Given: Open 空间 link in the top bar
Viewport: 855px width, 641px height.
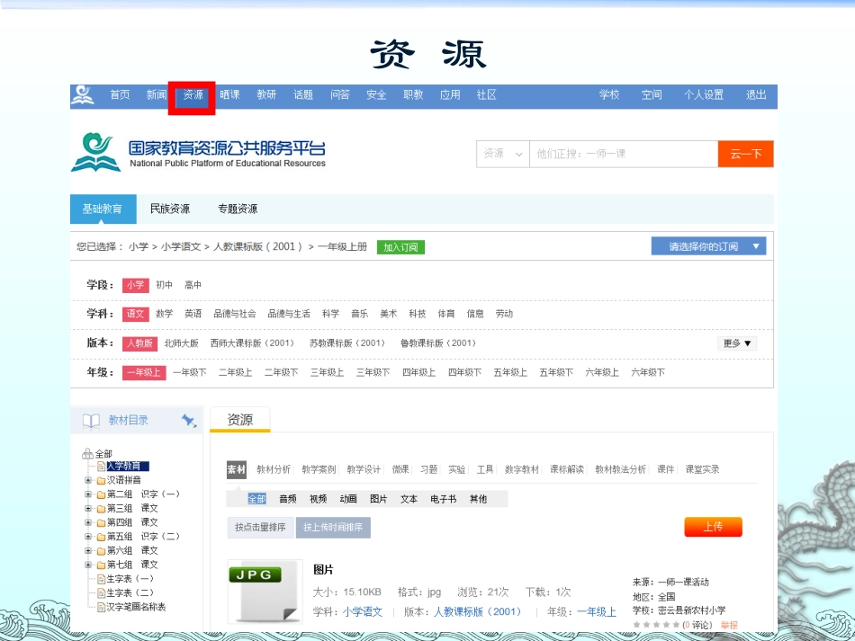Looking at the screenshot, I should [652, 94].
